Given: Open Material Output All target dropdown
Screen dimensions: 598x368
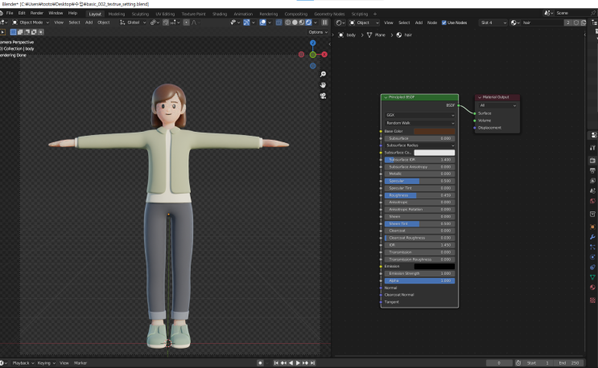Looking at the screenshot, I should (x=497, y=105).
